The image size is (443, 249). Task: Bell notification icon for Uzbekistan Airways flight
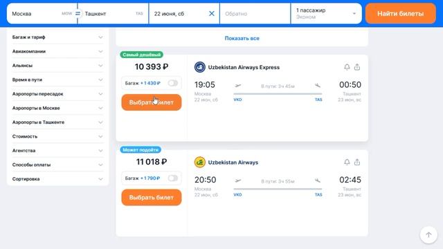347,162
